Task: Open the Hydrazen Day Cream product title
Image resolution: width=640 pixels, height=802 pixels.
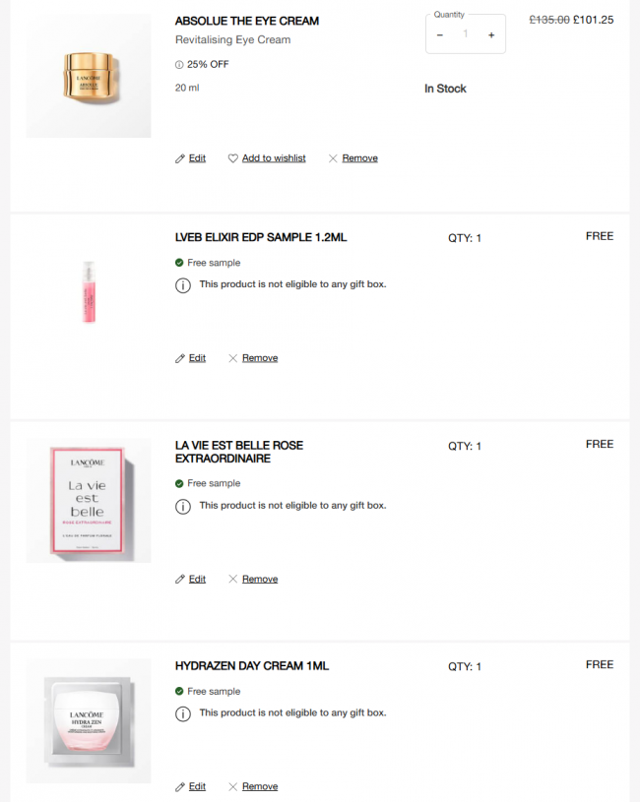Action: coord(252,666)
